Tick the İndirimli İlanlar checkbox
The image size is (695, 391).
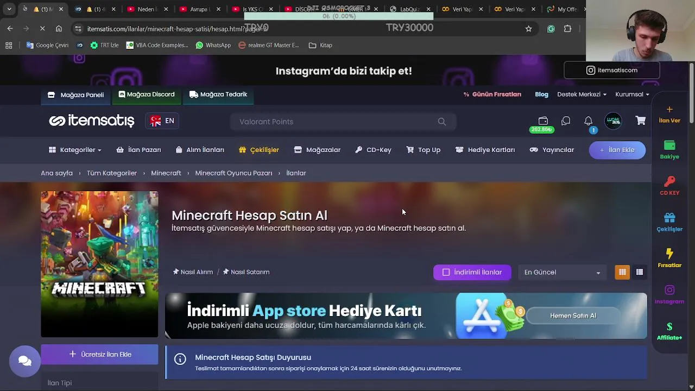point(446,272)
